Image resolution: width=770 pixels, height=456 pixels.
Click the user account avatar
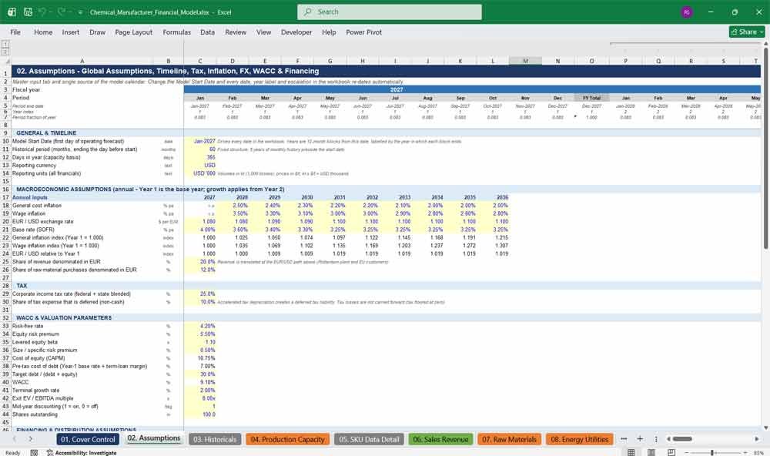tap(687, 12)
